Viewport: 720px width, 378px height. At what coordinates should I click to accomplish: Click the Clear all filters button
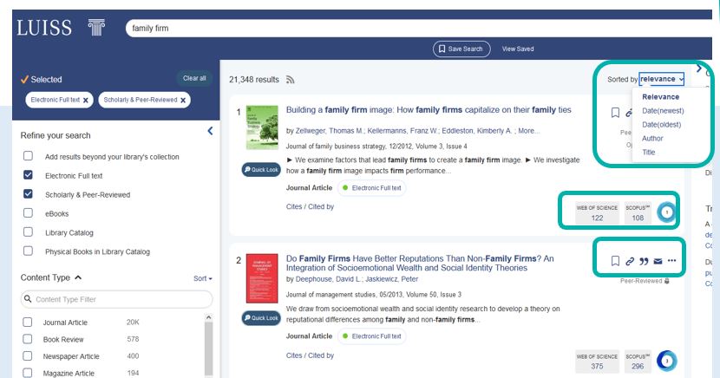(193, 78)
